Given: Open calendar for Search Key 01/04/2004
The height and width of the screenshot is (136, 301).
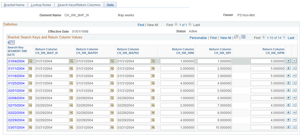Looking at the screenshot, I should [x=30, y=61].
